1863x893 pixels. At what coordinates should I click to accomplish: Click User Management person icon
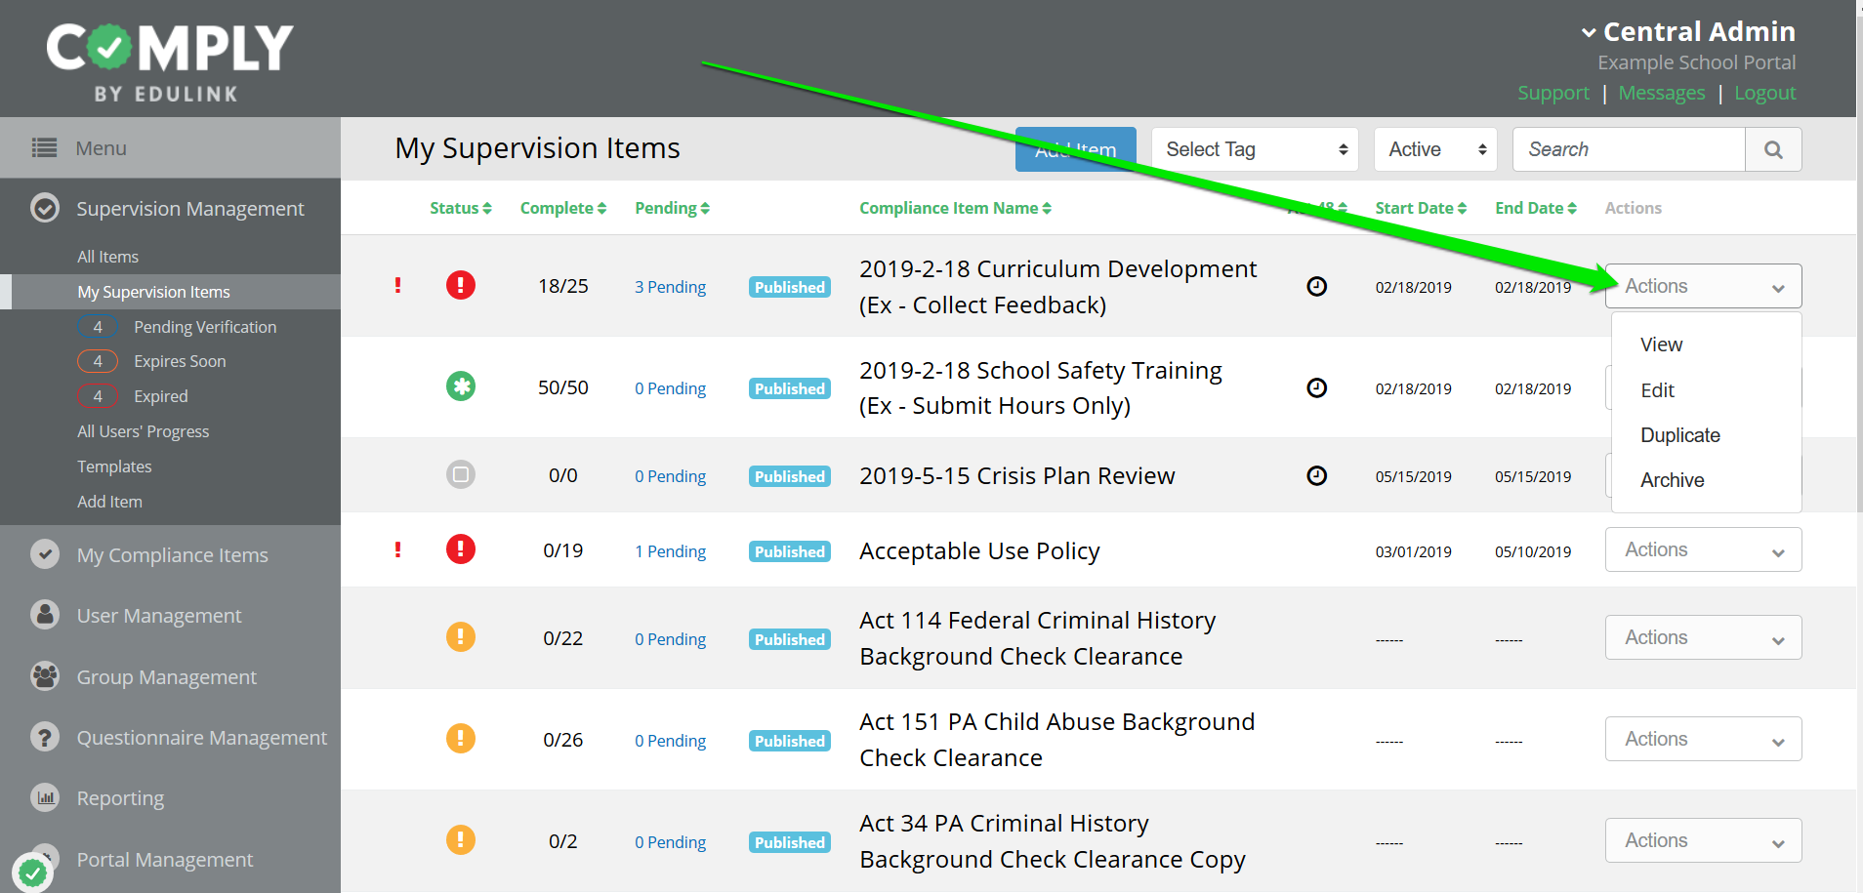[45, 615]
